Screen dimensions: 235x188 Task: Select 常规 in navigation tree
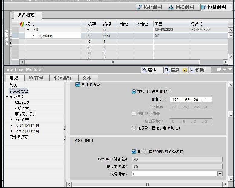[13, 85]
